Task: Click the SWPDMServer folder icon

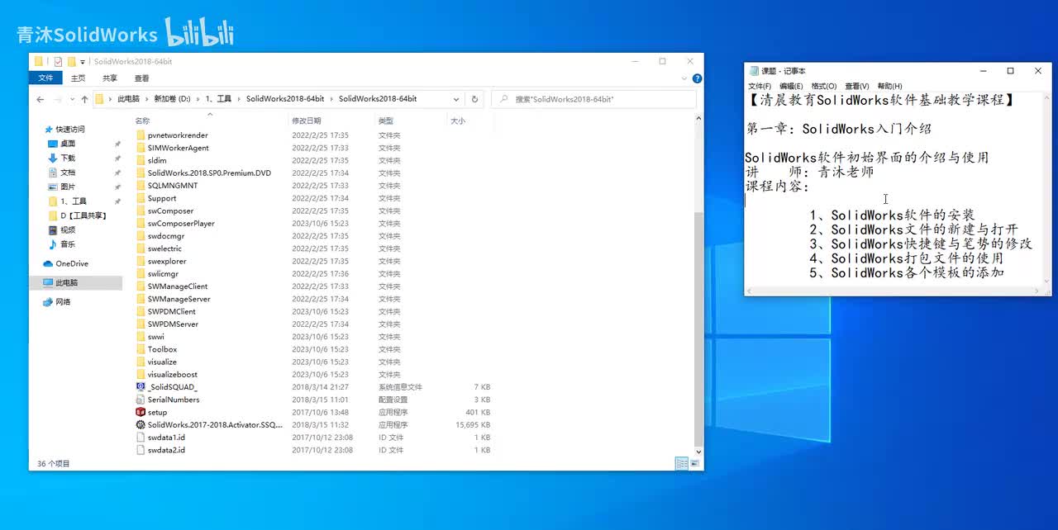Action: tap(141, 324)
